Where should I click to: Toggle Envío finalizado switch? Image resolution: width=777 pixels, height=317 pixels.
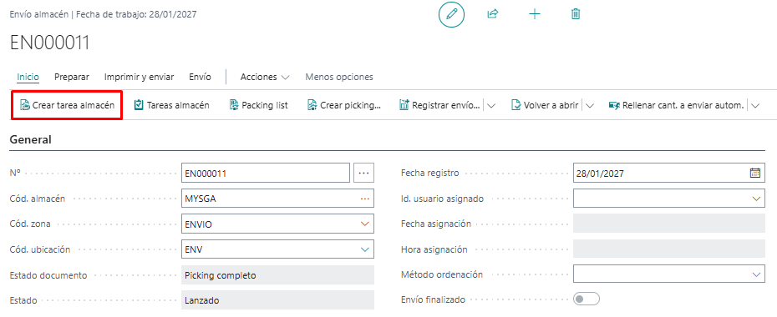[587, 299]
